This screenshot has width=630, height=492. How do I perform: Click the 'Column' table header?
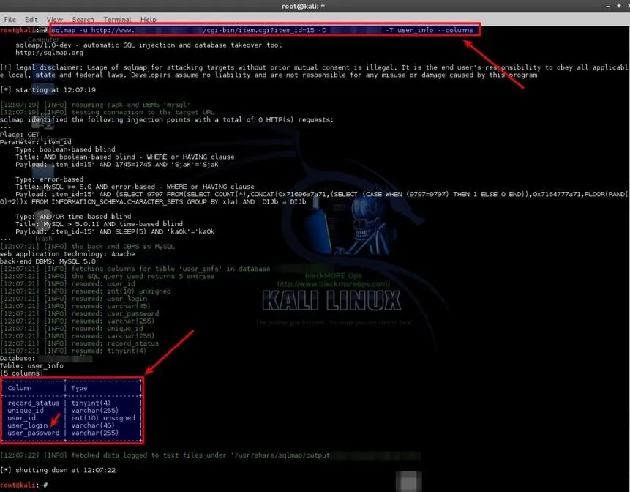pos(19,388)
